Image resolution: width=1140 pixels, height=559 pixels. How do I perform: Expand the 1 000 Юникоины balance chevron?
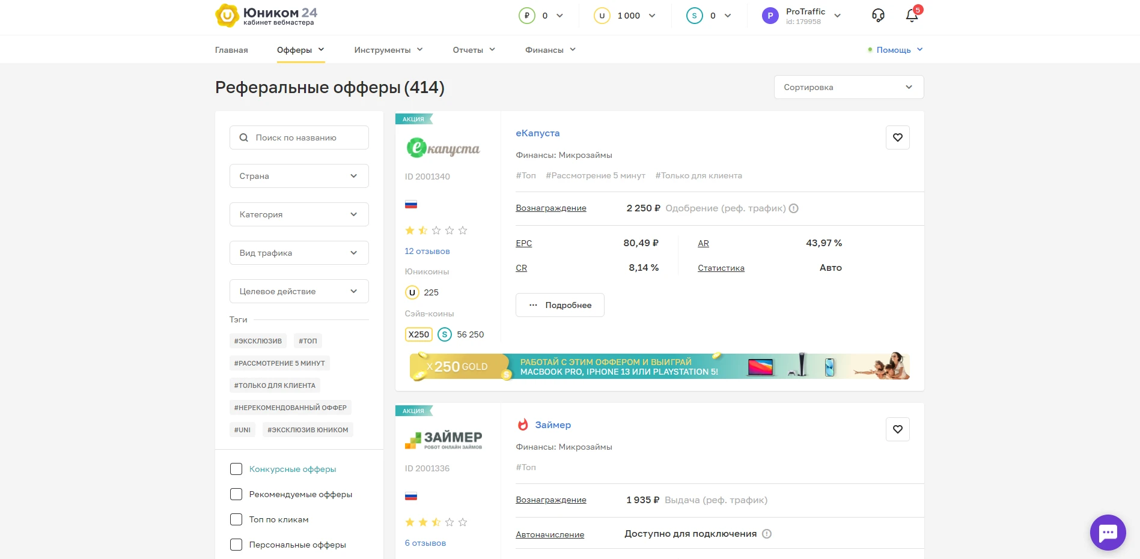pos(652,16)
